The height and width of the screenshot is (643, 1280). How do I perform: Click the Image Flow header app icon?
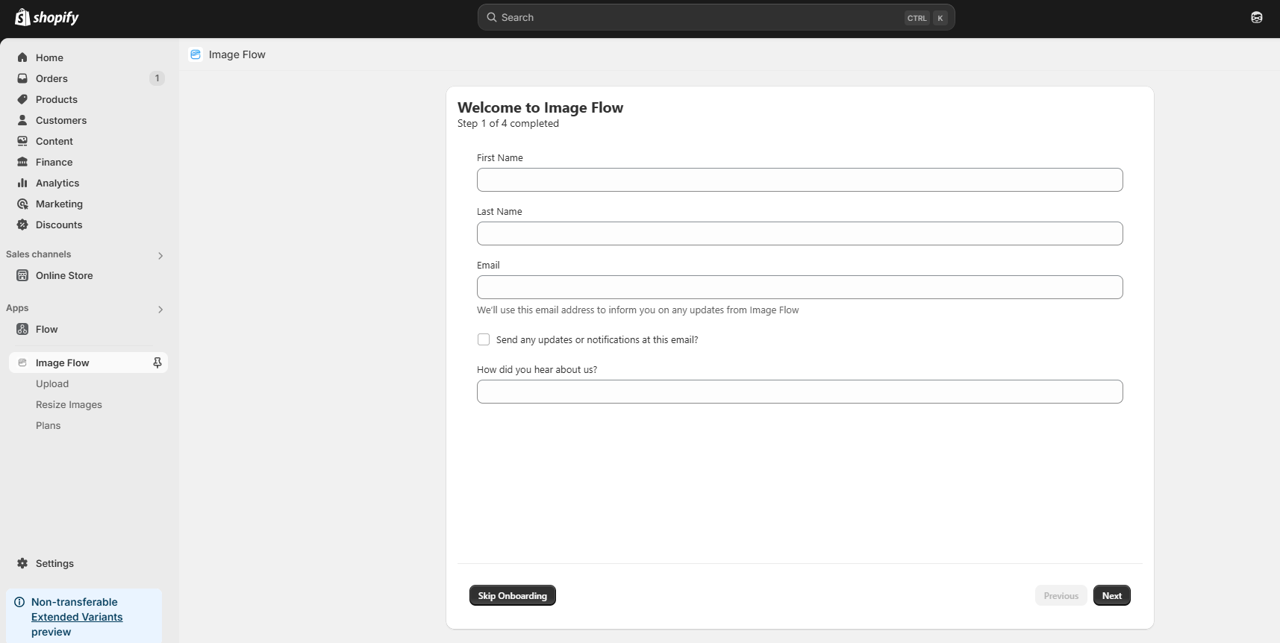[196, 54]
